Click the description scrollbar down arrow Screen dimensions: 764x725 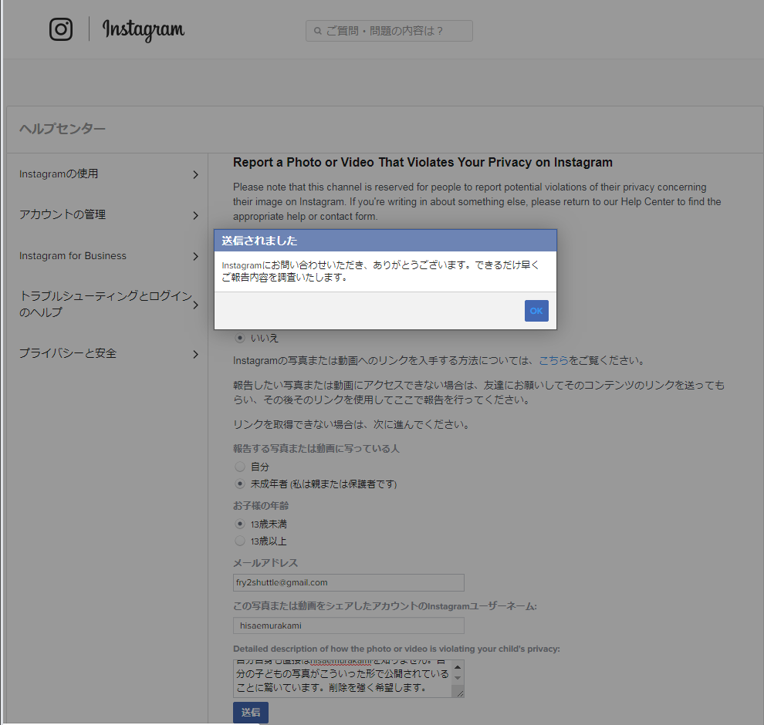tap(458, 678)
